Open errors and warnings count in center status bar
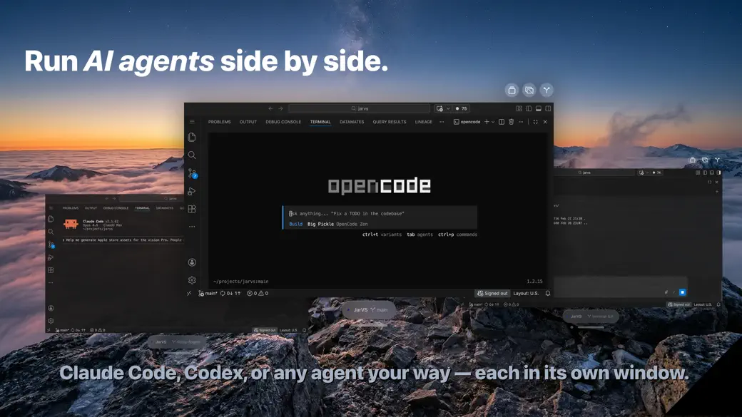 (258, 293)
